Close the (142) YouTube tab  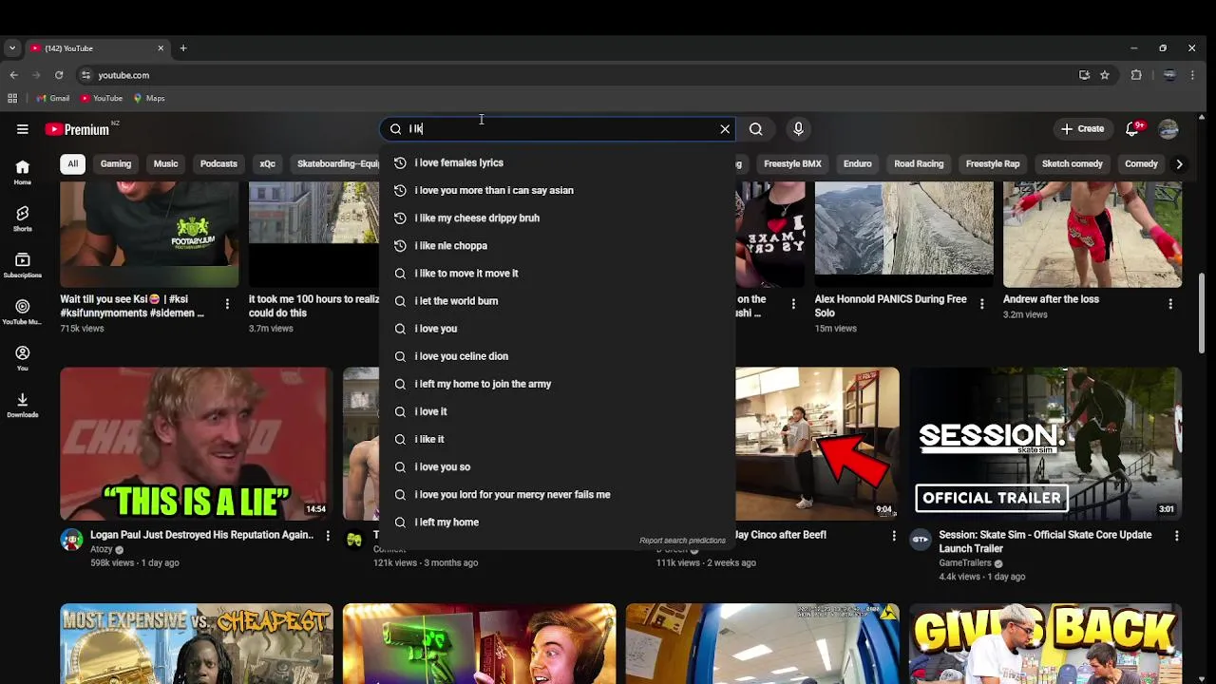[x=161, y=48]
